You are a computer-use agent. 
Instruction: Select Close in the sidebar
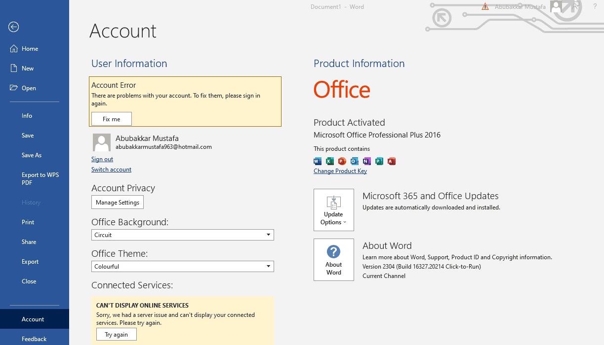[x=35, y=281]
